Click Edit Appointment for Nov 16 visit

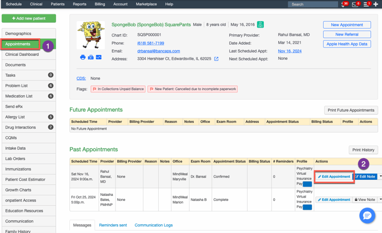[x=334, y=177]
